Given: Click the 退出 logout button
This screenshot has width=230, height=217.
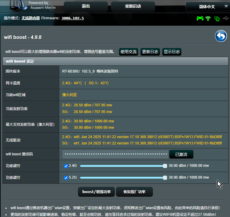Looking at the screenshot, I should pyautogui.click(x=86, y=6).
